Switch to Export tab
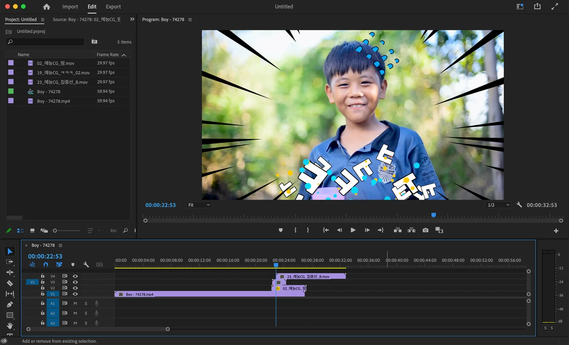569x345 pixels. [x=113, y=7]
